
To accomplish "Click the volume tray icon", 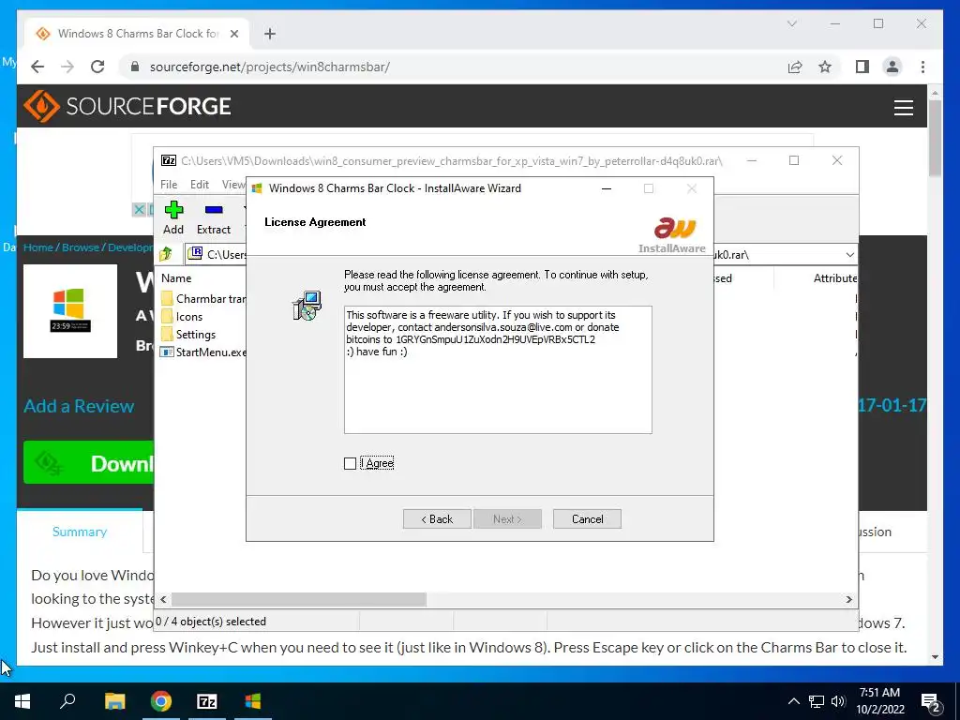I will (838, 701).
